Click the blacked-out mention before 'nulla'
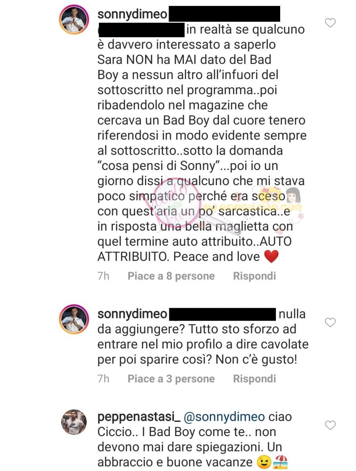Screen dimensions: 356x471 [223, 314]
